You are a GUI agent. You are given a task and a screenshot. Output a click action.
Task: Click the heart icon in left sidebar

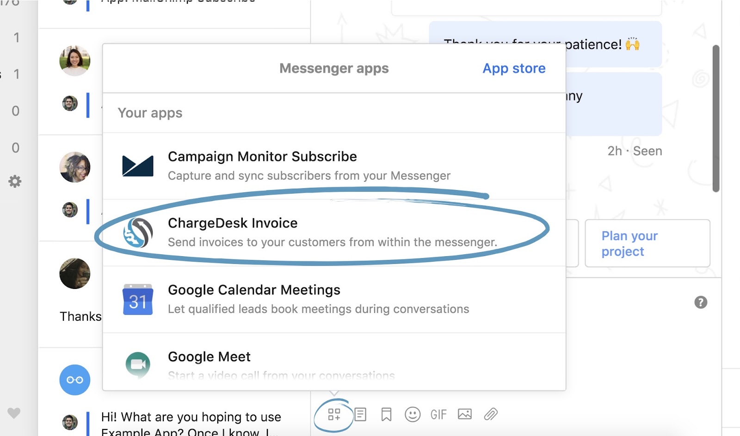coord(14,413)
